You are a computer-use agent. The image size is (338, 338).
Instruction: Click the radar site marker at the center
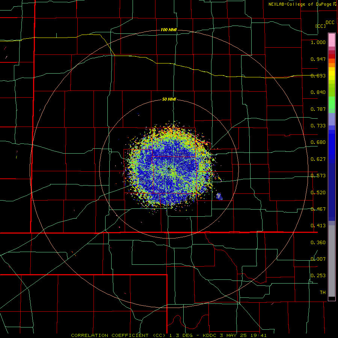pyautogui.click(x=169, y=169)
